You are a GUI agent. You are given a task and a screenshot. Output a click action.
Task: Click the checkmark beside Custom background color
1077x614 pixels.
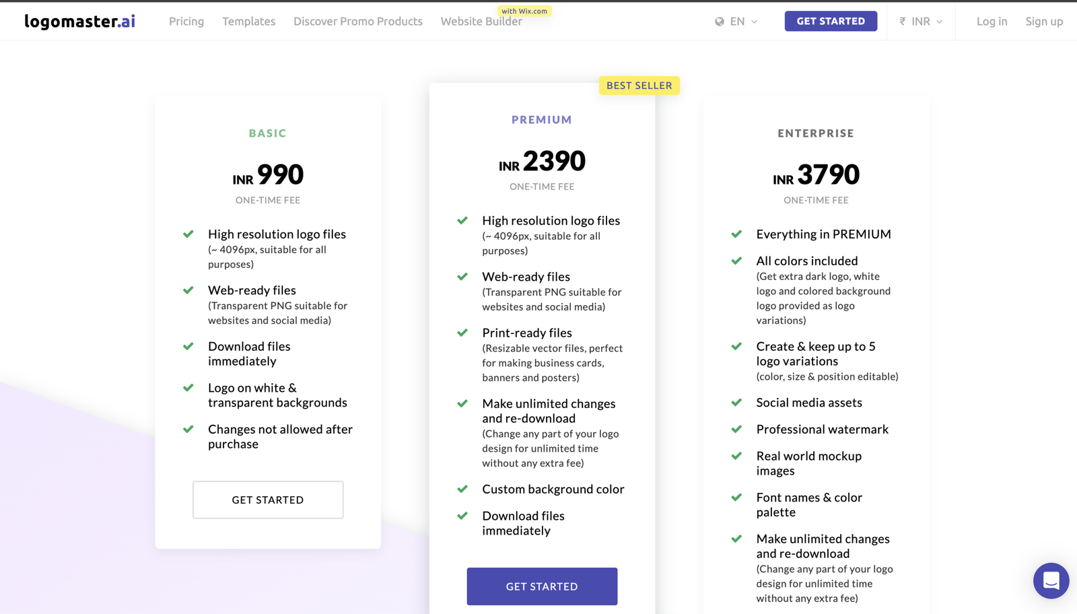click(x=462, y=489)
